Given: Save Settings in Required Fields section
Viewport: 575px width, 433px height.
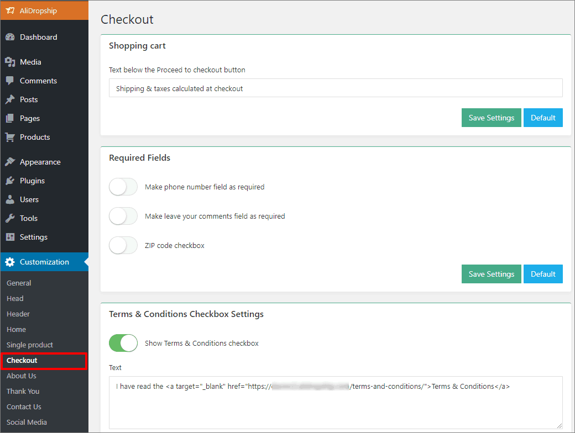Looking at the screenshot, I should click(x=492, y=274).
